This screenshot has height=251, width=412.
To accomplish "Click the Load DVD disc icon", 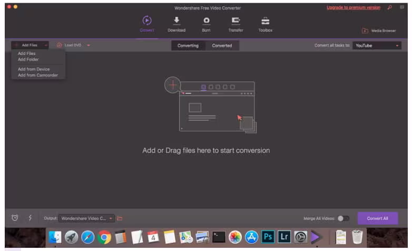I will point(59,45).
